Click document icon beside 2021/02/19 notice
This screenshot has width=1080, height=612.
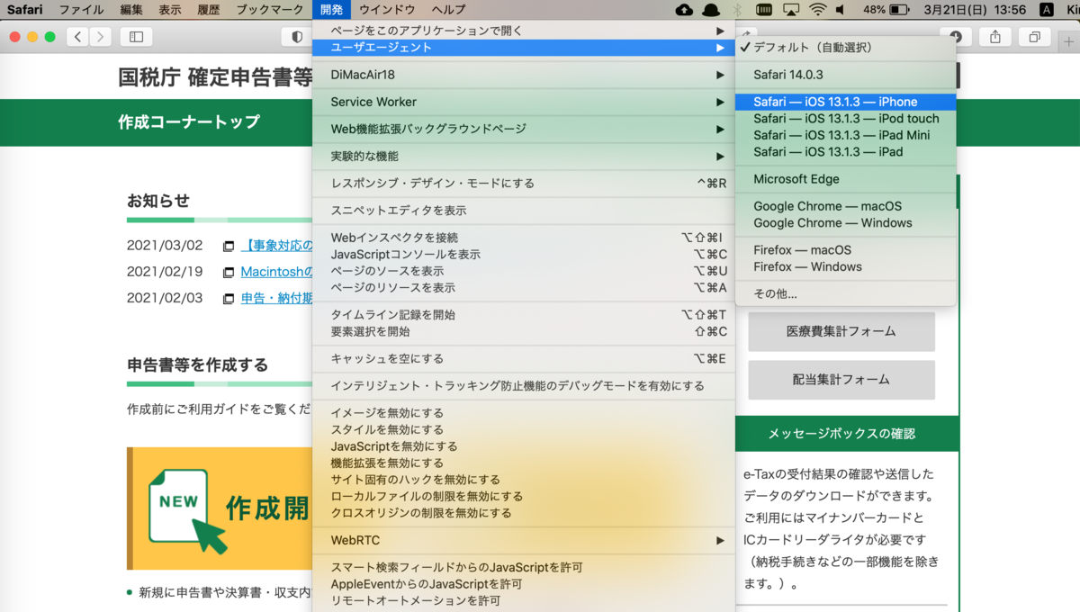click(x=229, y=272)
